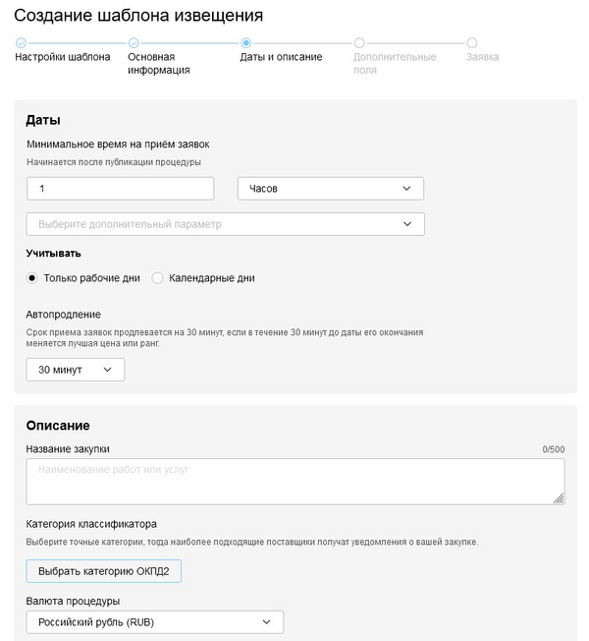This screenshot has height=641, width=589.
Task: Select "Только рабочие дни" radio button
Action: click(32, 278)
